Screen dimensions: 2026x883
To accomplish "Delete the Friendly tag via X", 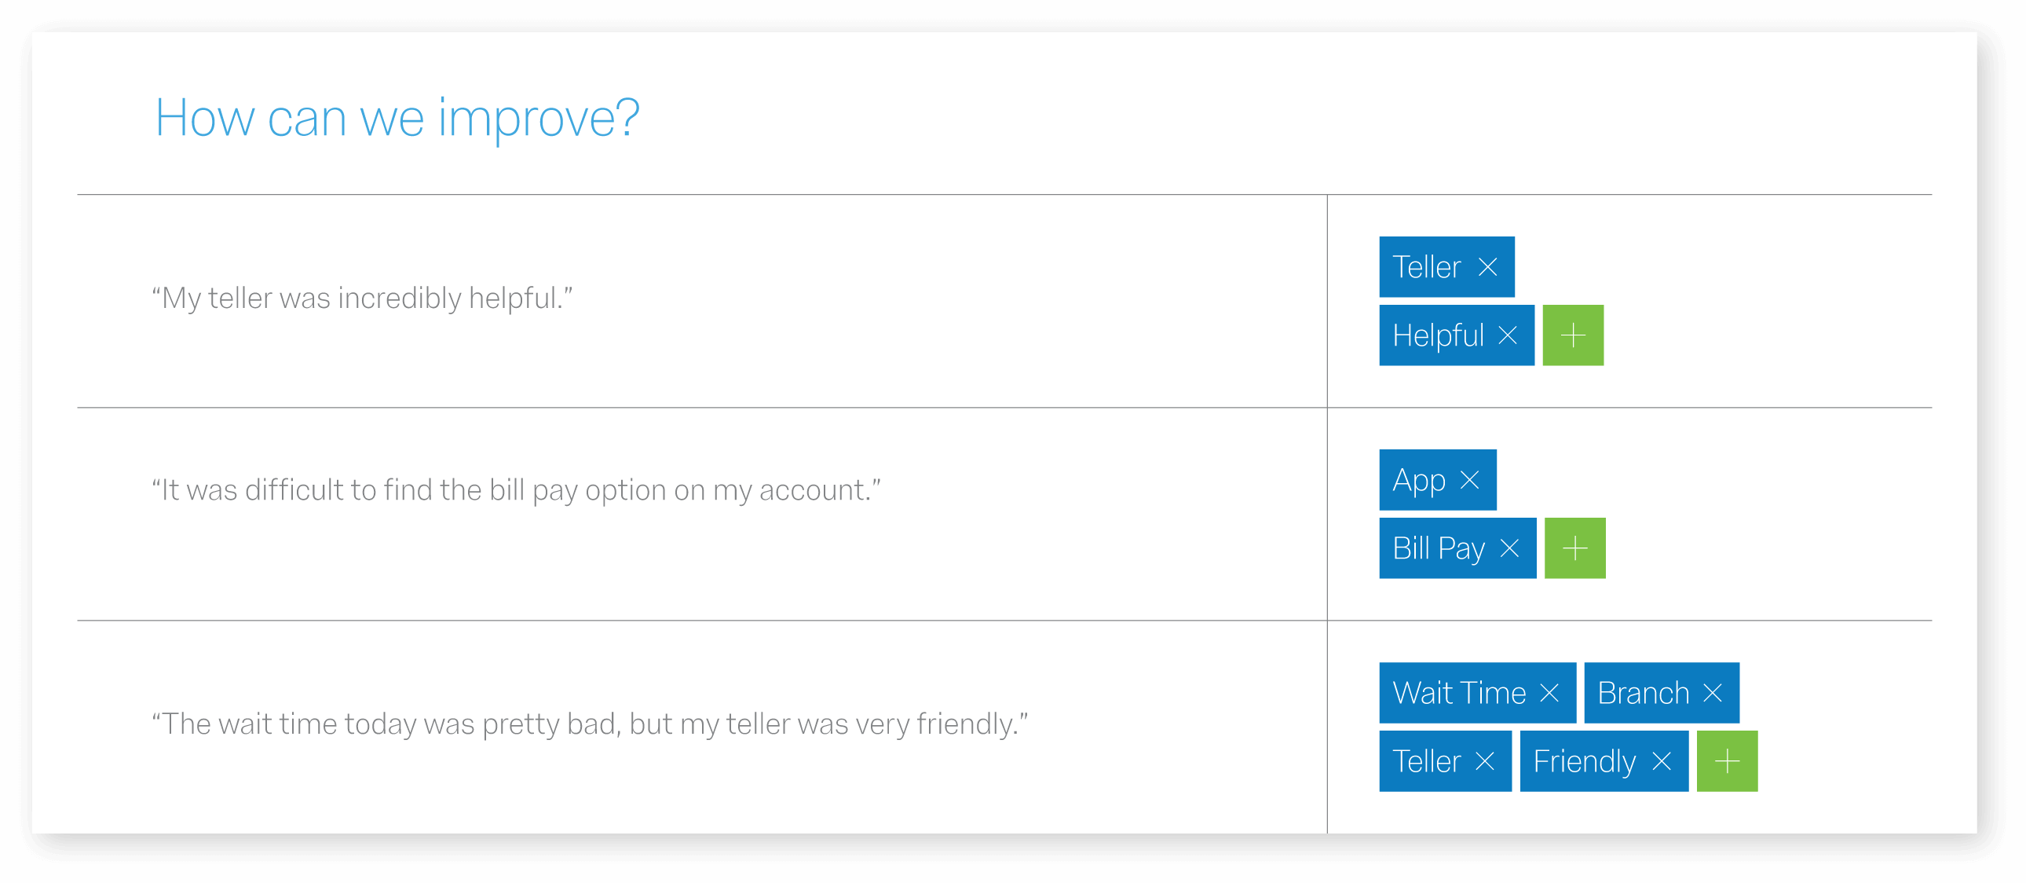I will 1662,762.
